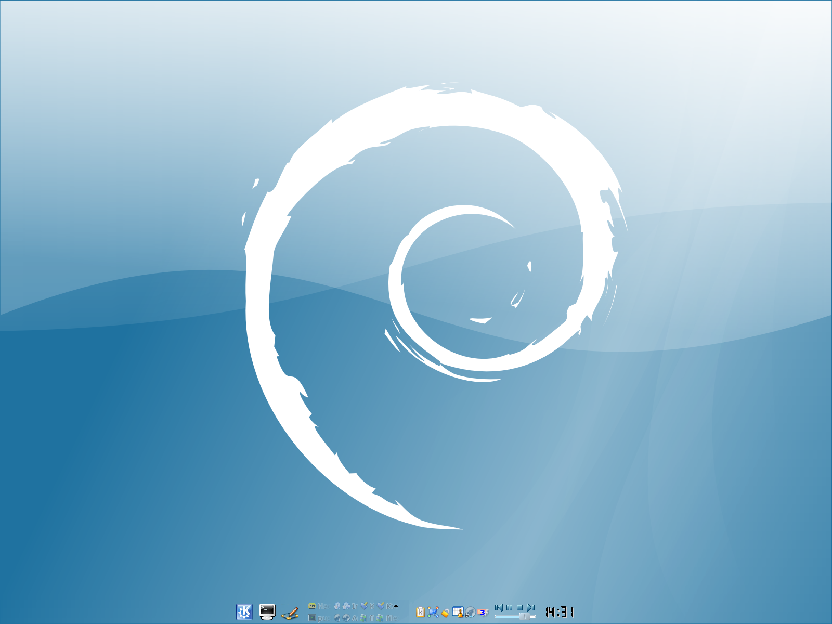Image resolution: width=832 pixels, height=624 pixels.
Task: Switch to the 'pus' terminal task
Action: point(318,618)
